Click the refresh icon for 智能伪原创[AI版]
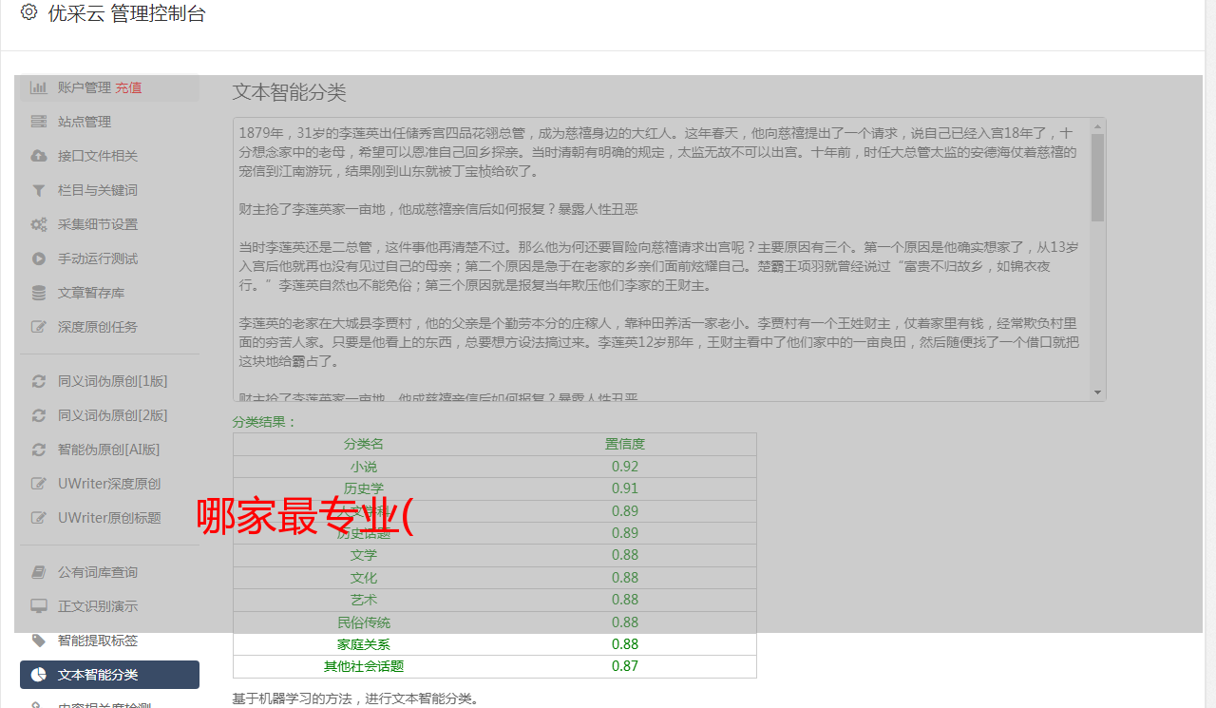 (x=39, y=450)
